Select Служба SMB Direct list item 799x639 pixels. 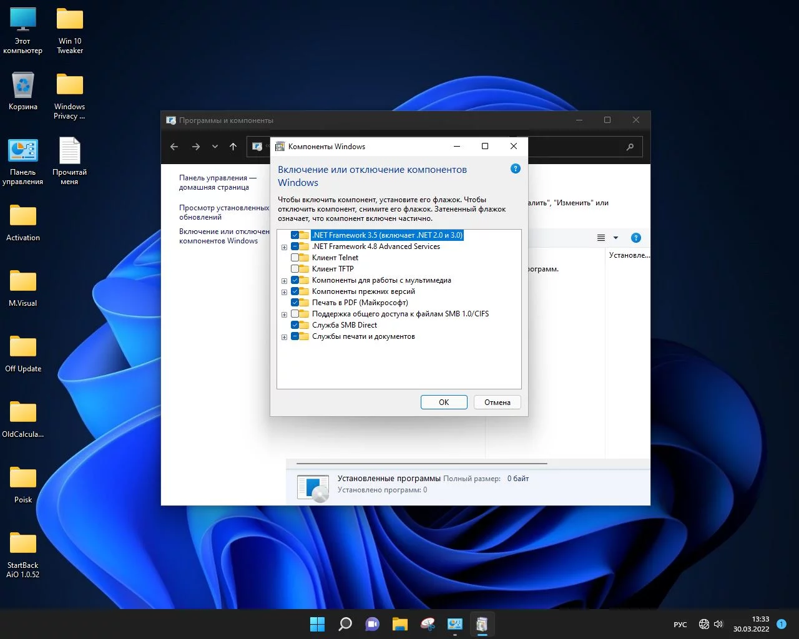point(345,325)
